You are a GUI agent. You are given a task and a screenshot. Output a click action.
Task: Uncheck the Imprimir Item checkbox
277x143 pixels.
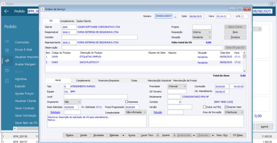tap(226, 107)
